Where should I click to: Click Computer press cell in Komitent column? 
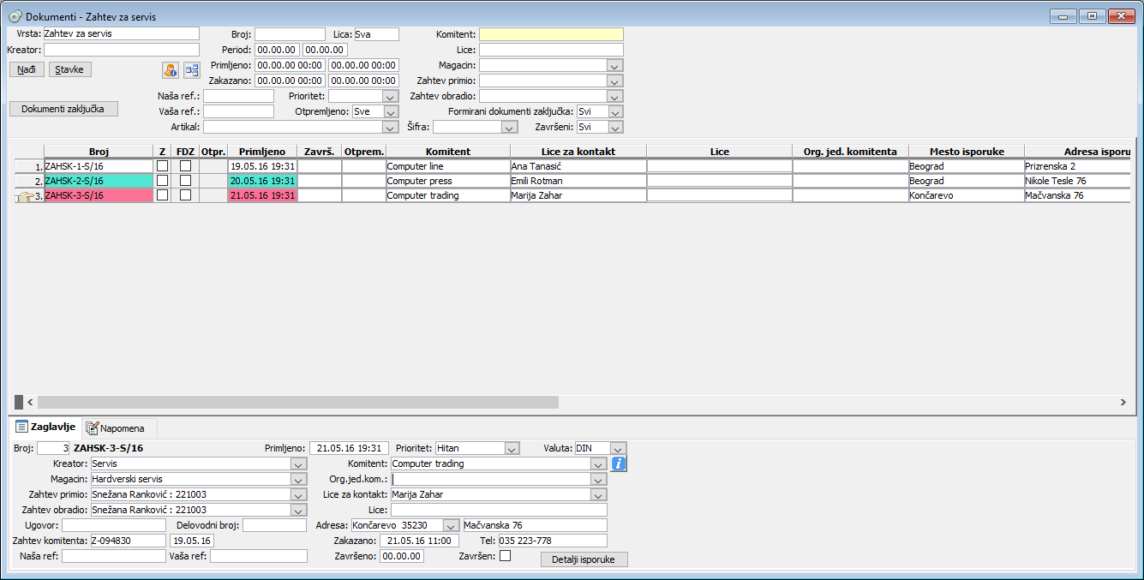[x=447, y=181]
